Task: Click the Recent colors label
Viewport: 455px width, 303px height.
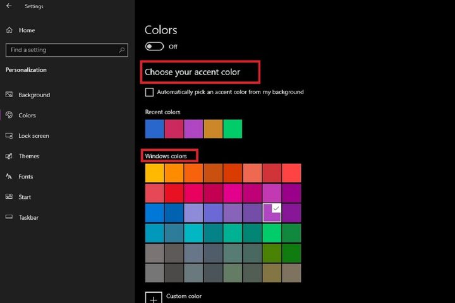Action: tap(163, 112)
